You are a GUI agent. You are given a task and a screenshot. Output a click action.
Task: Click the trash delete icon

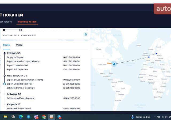tap(85, 34)
